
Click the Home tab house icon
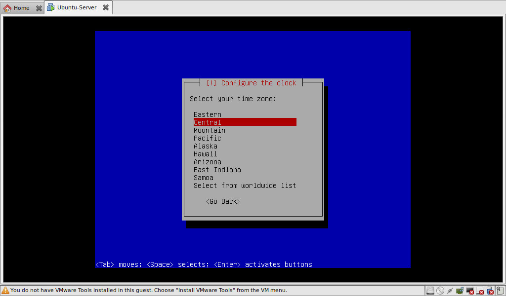point(7,8)
